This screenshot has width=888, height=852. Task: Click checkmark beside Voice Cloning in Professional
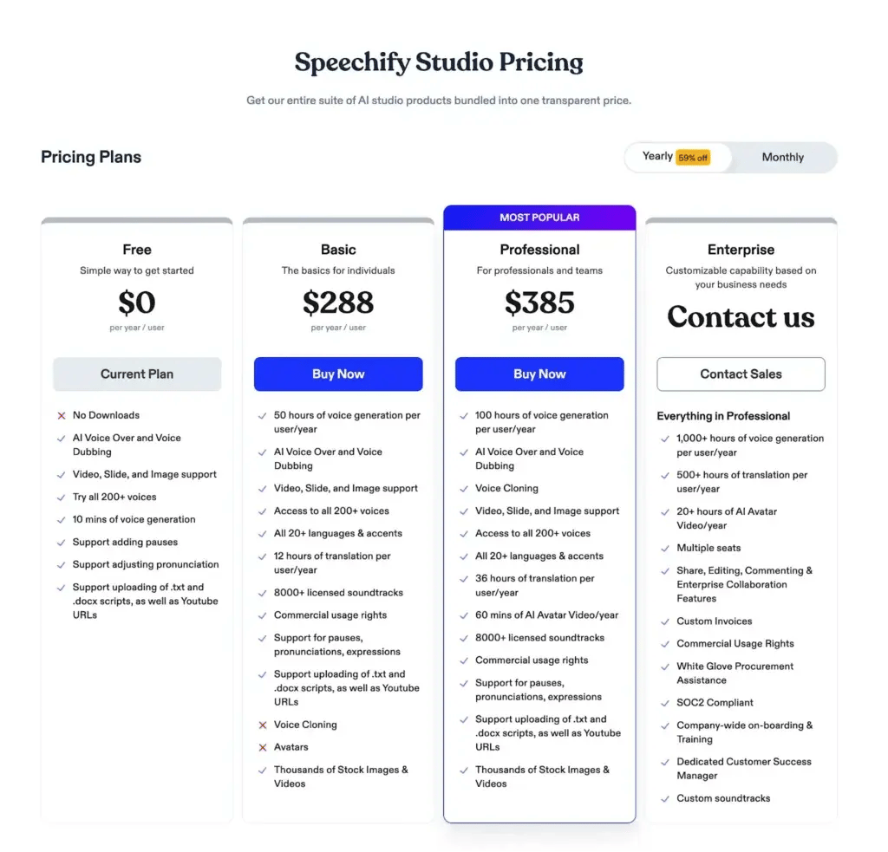pos(464,489)
